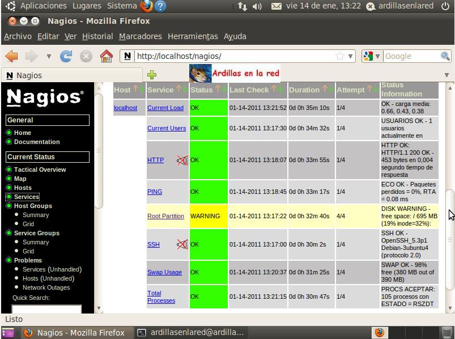Click the Google search box
This screenshot has width=455, height=339.
point(412,56)
